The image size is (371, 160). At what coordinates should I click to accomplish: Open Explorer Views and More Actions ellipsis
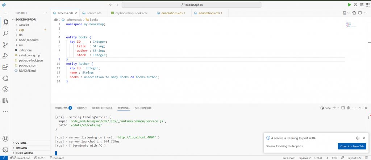(x=45, y=13)
